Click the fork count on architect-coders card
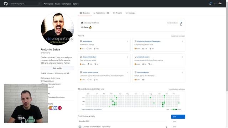This screenshot has height=128, width=228. click(150, 64)
